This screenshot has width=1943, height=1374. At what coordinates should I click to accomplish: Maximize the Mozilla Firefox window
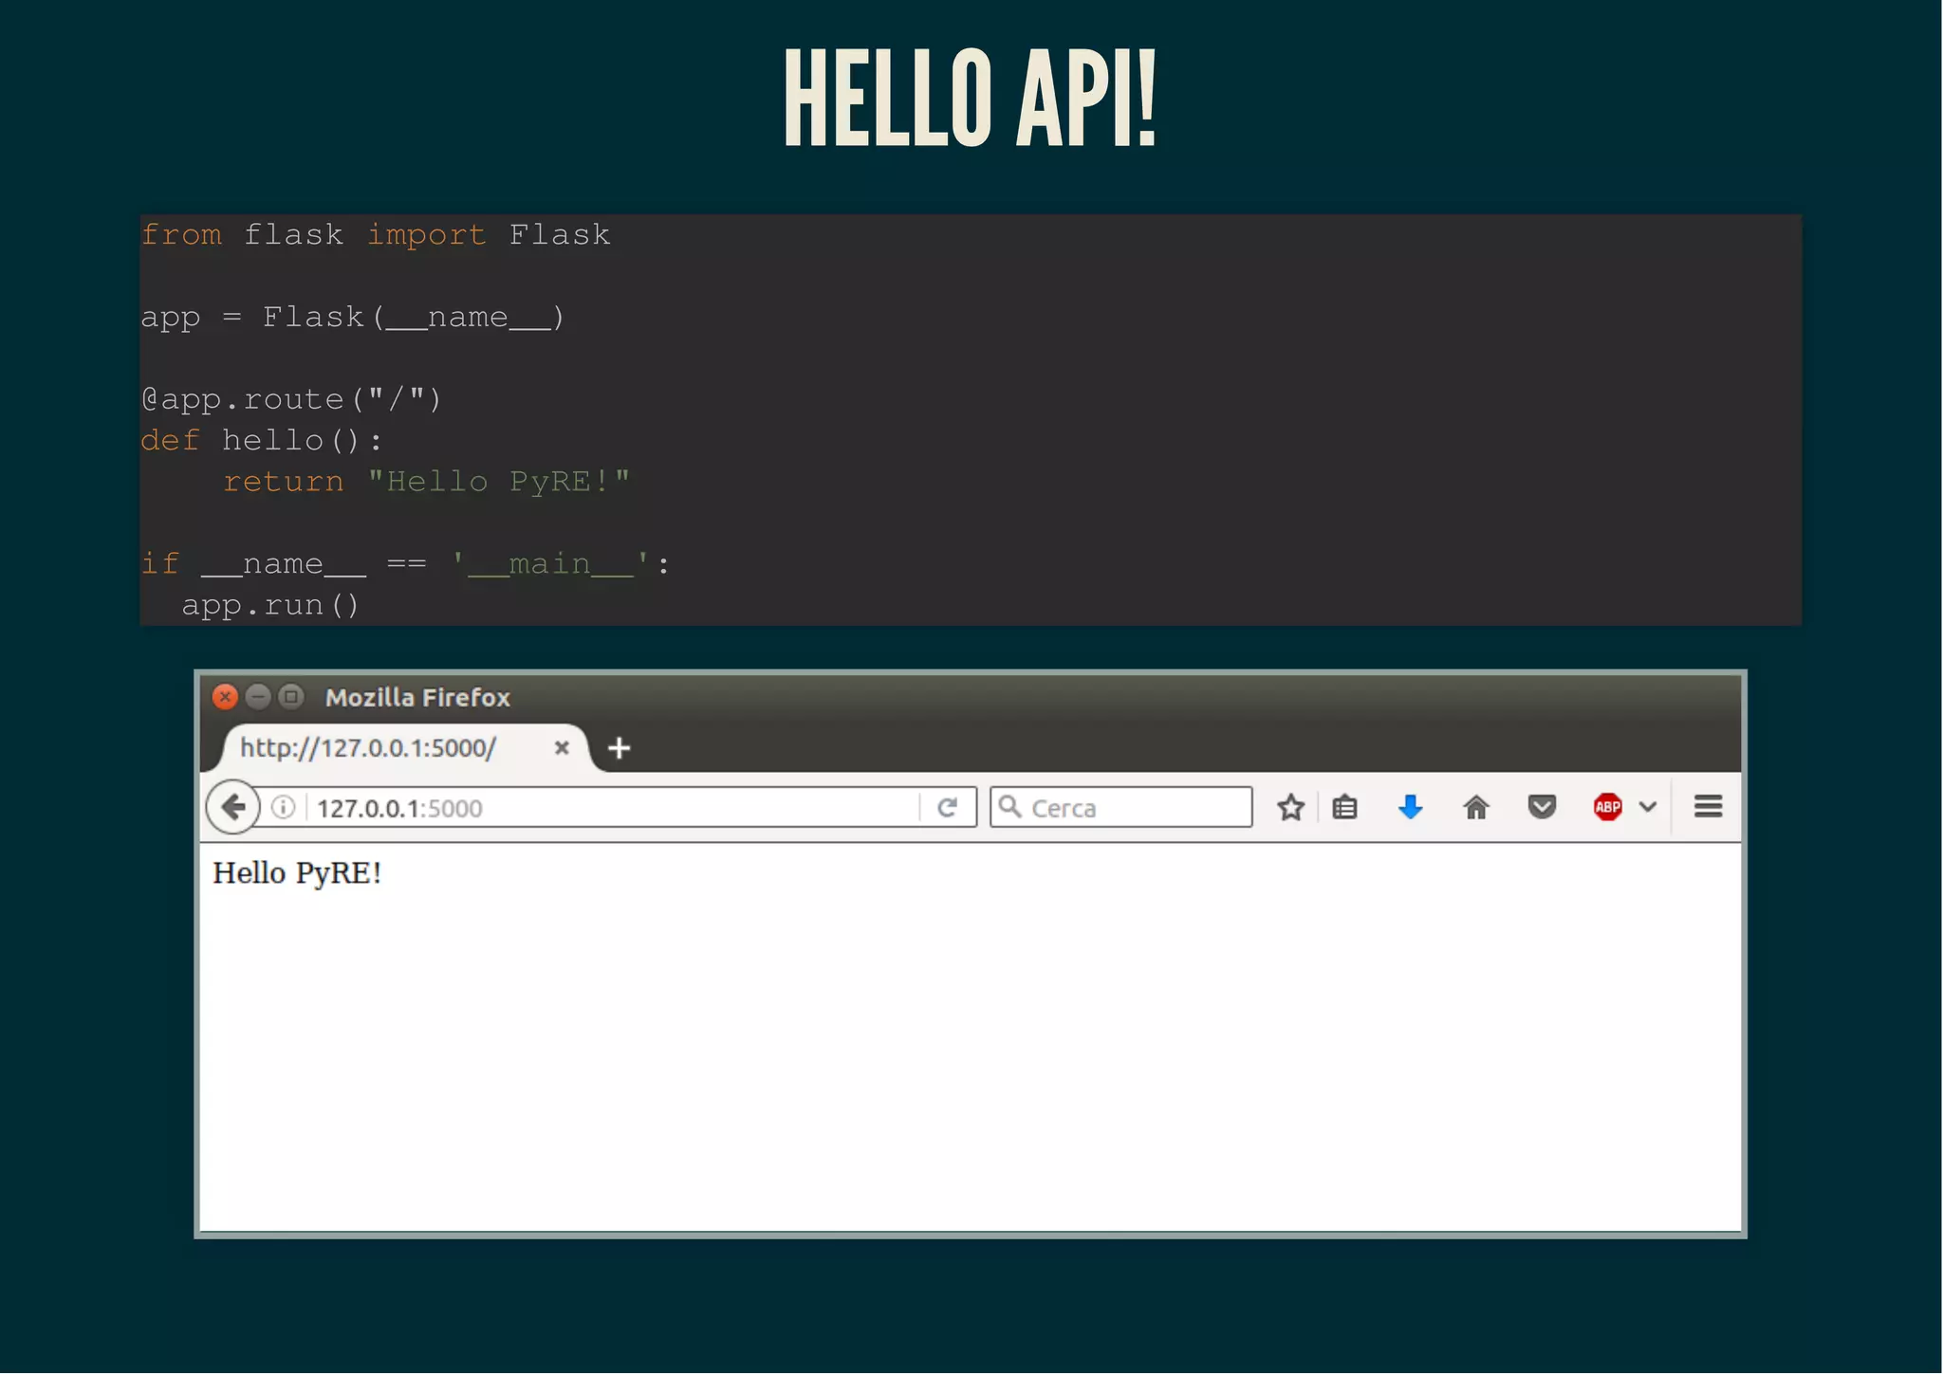[x=291, y=697]
